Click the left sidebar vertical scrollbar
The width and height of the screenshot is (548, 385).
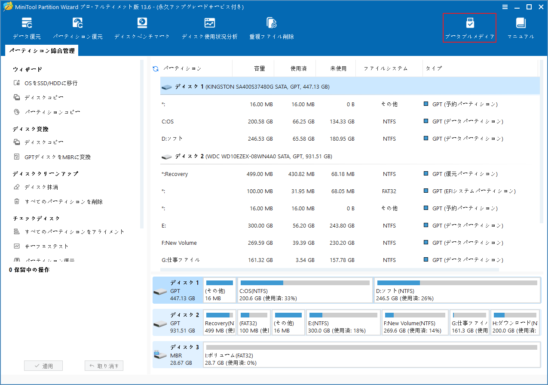coord(142,144)
